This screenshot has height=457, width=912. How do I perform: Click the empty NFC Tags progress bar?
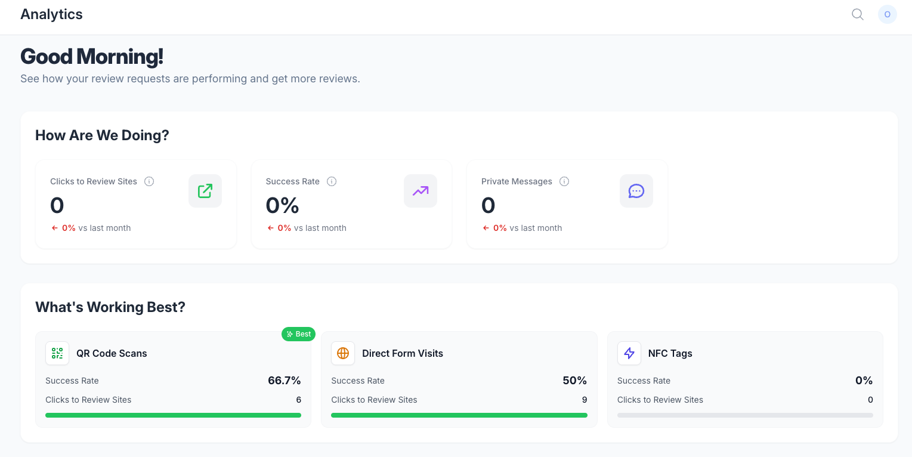[745, 415]
